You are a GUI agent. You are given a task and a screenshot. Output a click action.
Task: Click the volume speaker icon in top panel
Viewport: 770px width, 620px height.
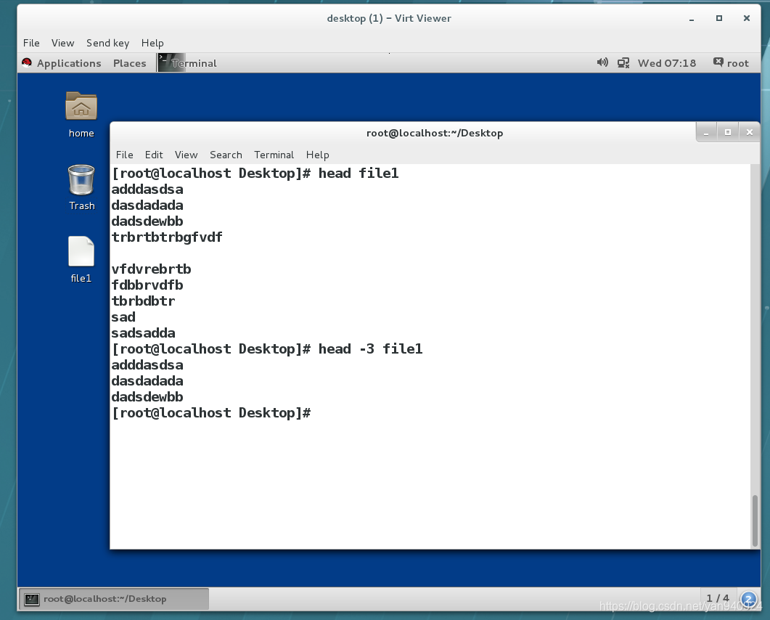pyautogui.click(x=602, y=62)
